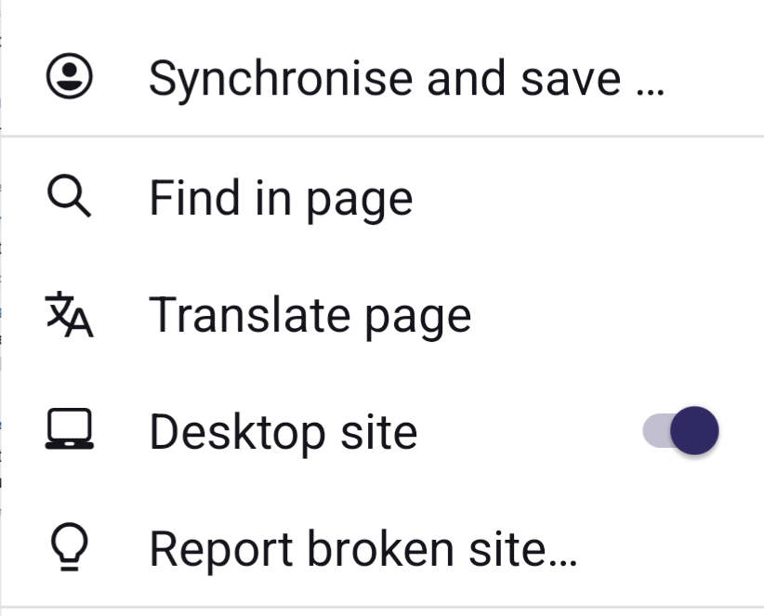Image resolution: width=764 pixels, height=616 pixels.
Task: Disable the Desktop site switch
Action: [x=680, y=432]
